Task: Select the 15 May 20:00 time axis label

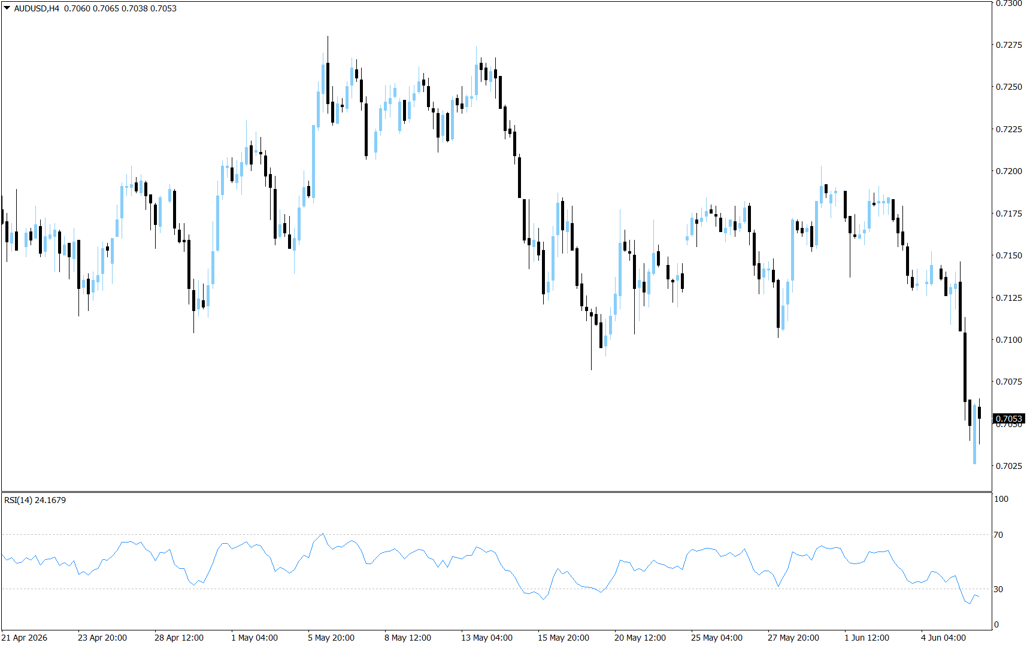Action: pos(564,638)
